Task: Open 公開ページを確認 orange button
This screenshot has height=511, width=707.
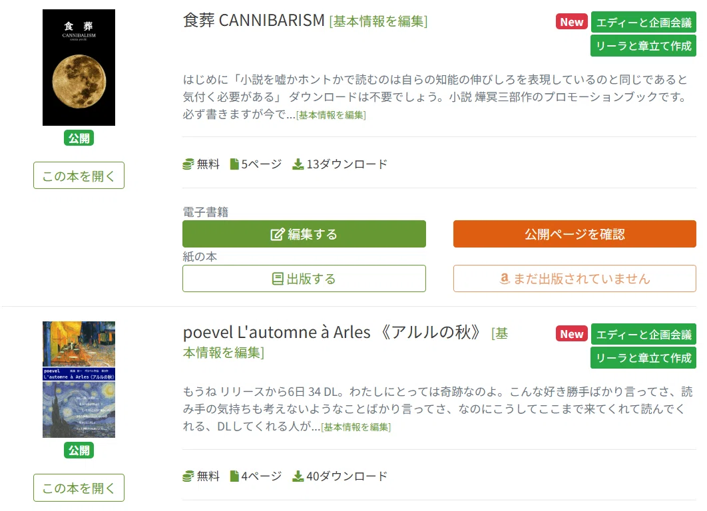Action: tap(575, 234)
